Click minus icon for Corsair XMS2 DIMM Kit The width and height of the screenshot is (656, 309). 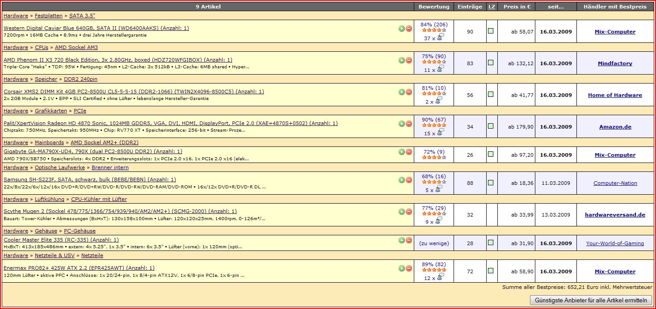[409, 92]
